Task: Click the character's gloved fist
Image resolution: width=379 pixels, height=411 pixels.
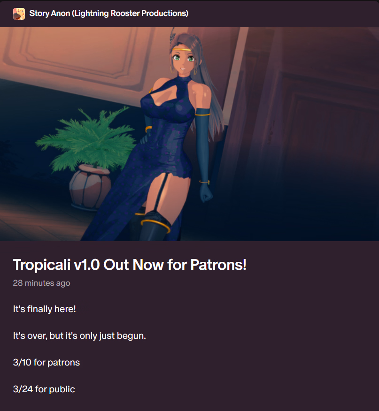Action: pos(206,194)
